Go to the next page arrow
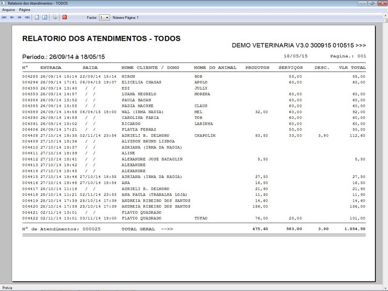The height and width of the screenshot is (291, 388). pos(19,17)
